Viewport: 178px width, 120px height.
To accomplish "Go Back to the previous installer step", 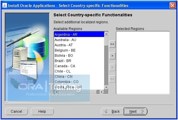I will 112,111.
